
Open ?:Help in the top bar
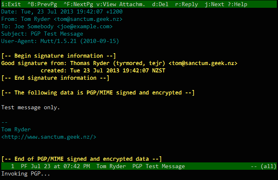point(237,4)
